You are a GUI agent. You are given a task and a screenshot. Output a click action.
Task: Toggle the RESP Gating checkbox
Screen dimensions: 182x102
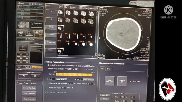[56, 93]
